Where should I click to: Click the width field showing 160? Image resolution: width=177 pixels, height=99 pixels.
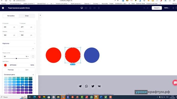tap(10, 35)
